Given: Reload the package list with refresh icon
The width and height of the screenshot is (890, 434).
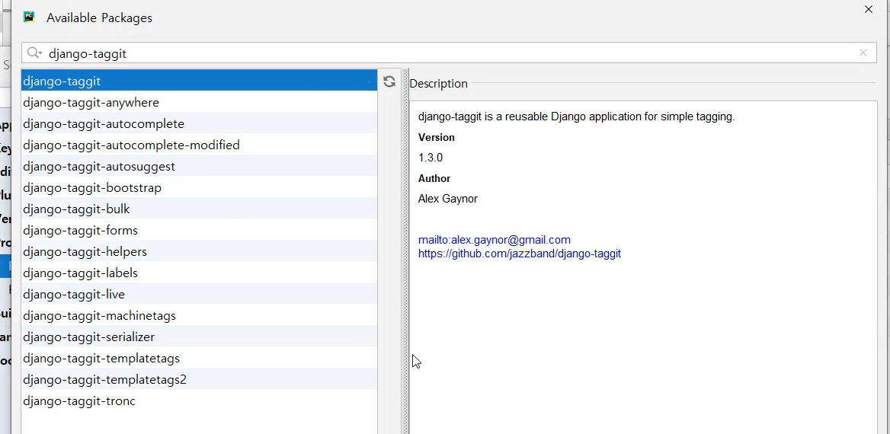Looking at the screenshot, I should tap(389, 81).
